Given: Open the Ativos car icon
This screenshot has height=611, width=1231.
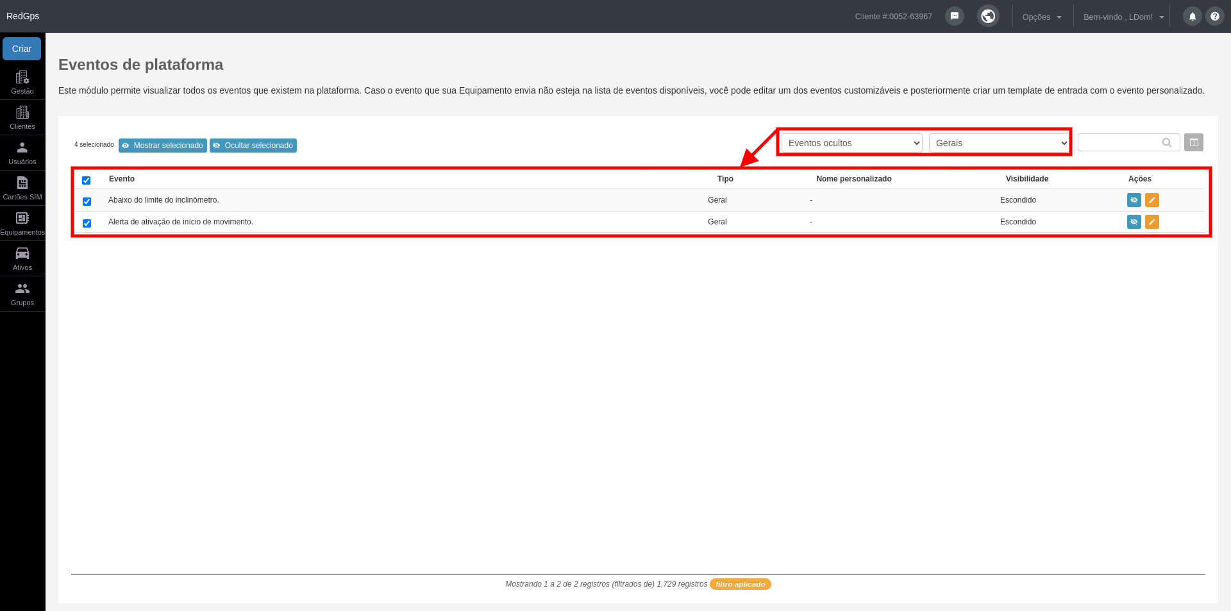Looking at the screenshot, I should click(x=22, y=253).
